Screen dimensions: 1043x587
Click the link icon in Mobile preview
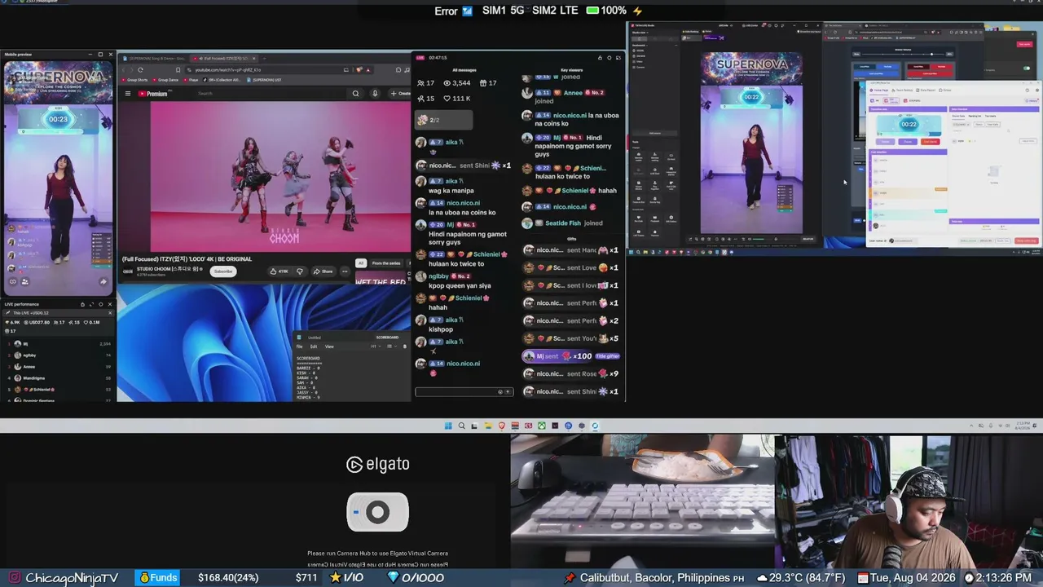click(13, 282)
